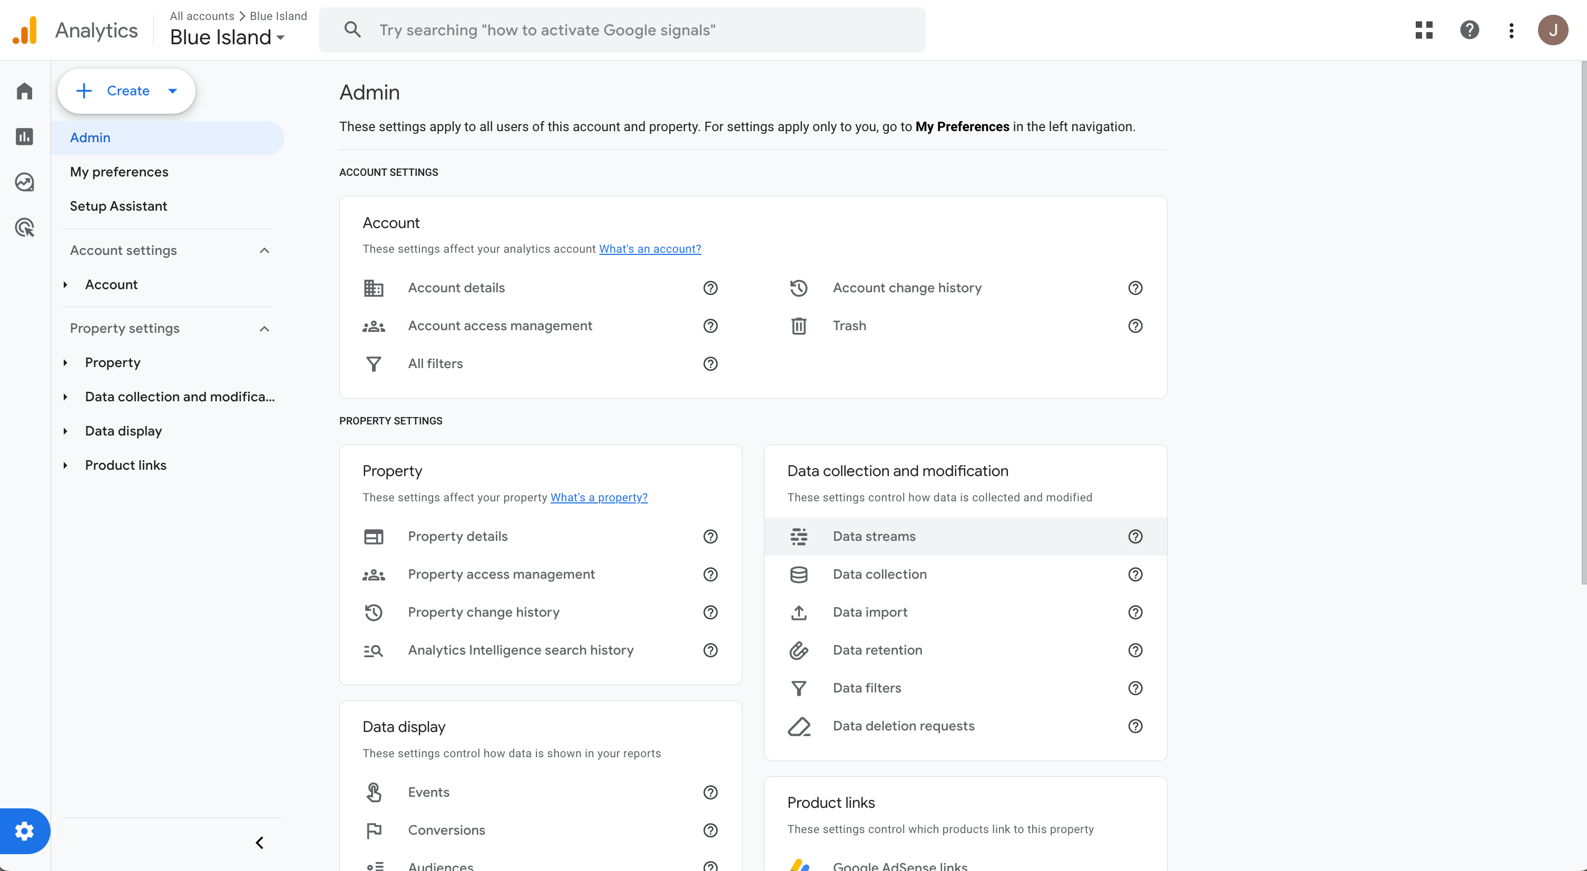Open Account details setting

click(456, 288)
